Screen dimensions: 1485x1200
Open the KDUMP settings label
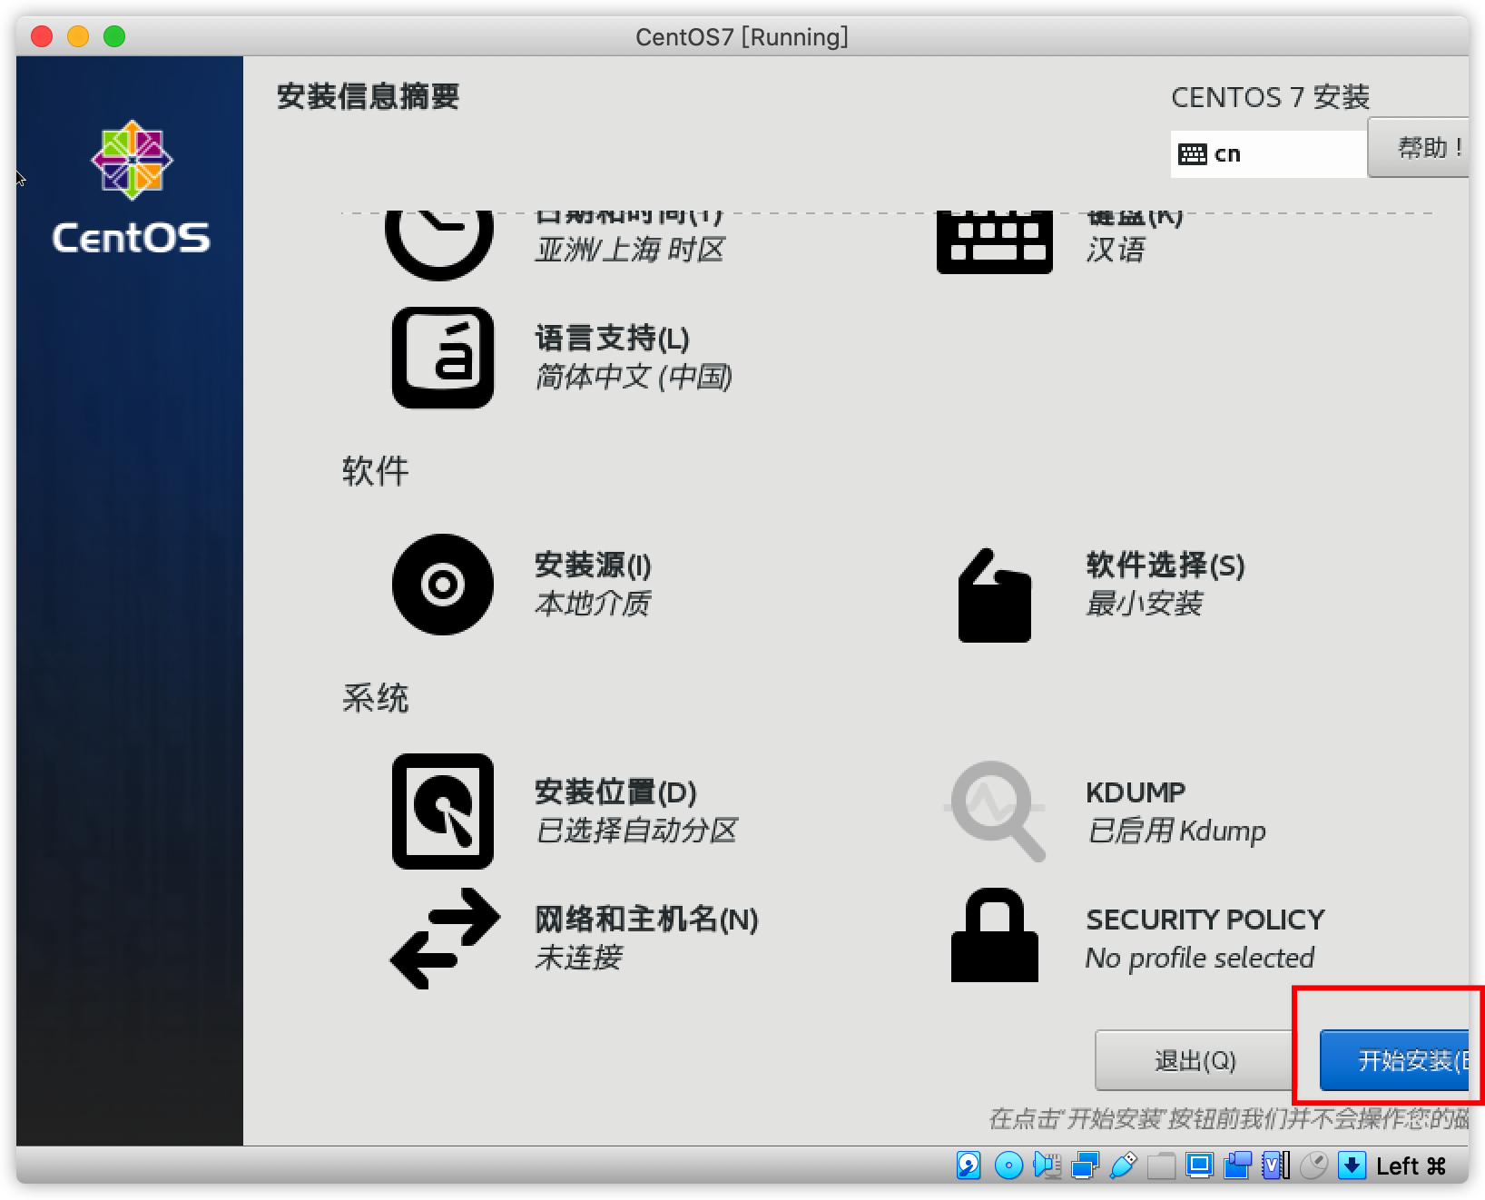(1136, 792)
